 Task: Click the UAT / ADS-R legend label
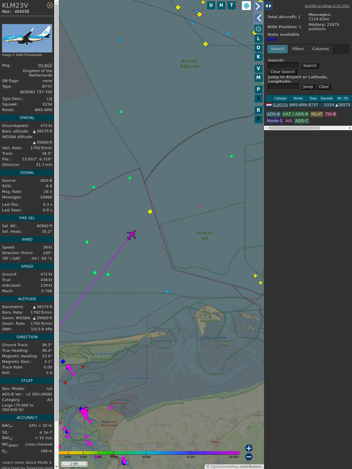coord(295,114)
